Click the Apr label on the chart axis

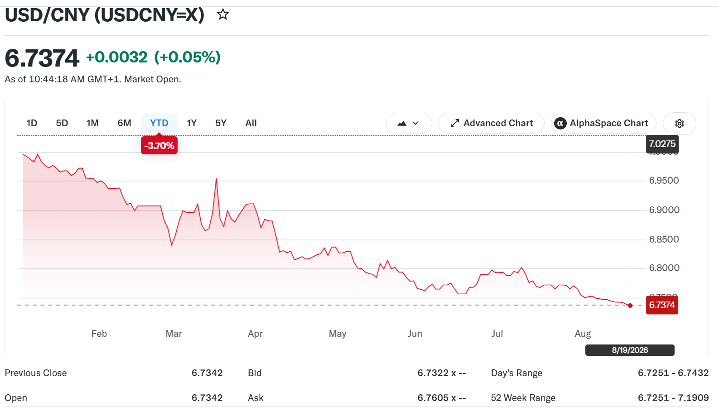pyautogui.click(x=255, y=334)
